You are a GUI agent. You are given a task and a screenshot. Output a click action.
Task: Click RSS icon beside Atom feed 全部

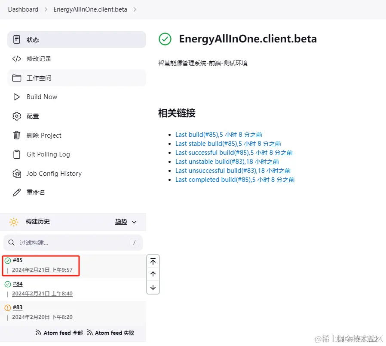coord(38,332)
